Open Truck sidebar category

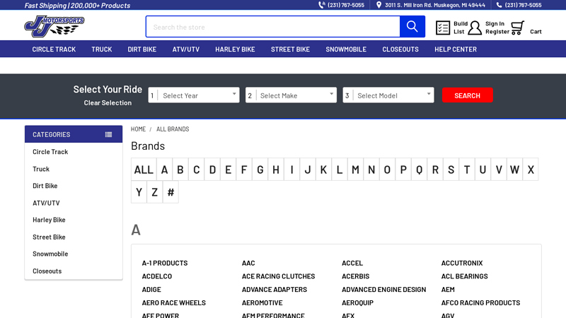coord(41,169)
